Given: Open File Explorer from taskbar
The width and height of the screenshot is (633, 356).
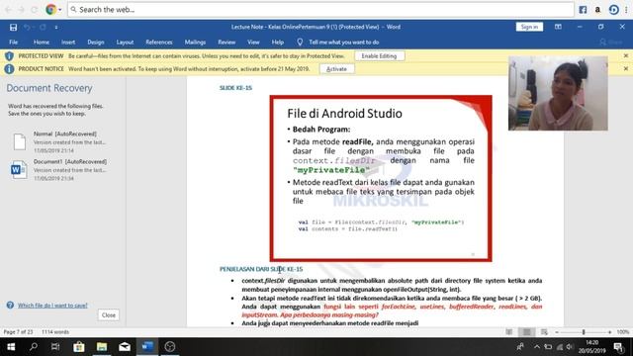Looking at the screenshot, I should tap(102, 347).
